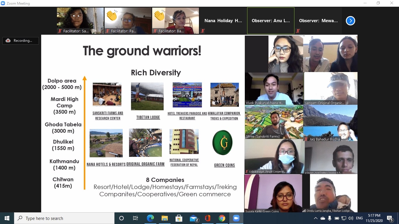The width and height of the screenshot is (399, 224).
Task: Open the OneDrive cloud icon in system tray
Action: point(323,218)
